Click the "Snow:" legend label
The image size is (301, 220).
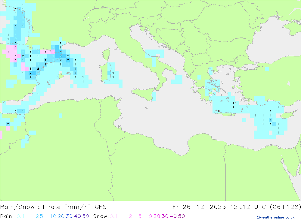coord(101,216)
